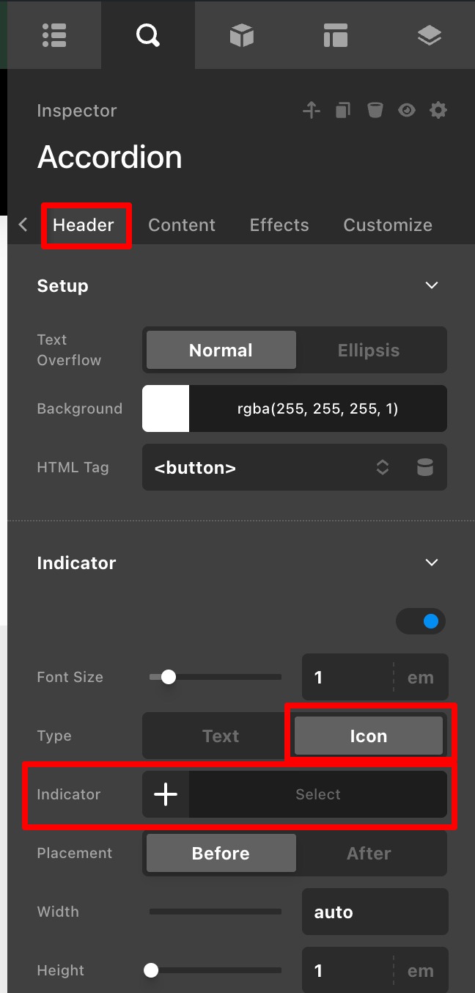Viewport: 475px width, 993px height.
Task: Set Text Overflow to Ellipsis
Action: pyautogui.click(x=369, y=351)
